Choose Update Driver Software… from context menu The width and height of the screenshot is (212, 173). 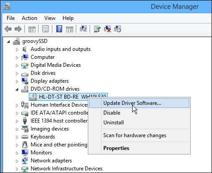click(x=139, y=103)
